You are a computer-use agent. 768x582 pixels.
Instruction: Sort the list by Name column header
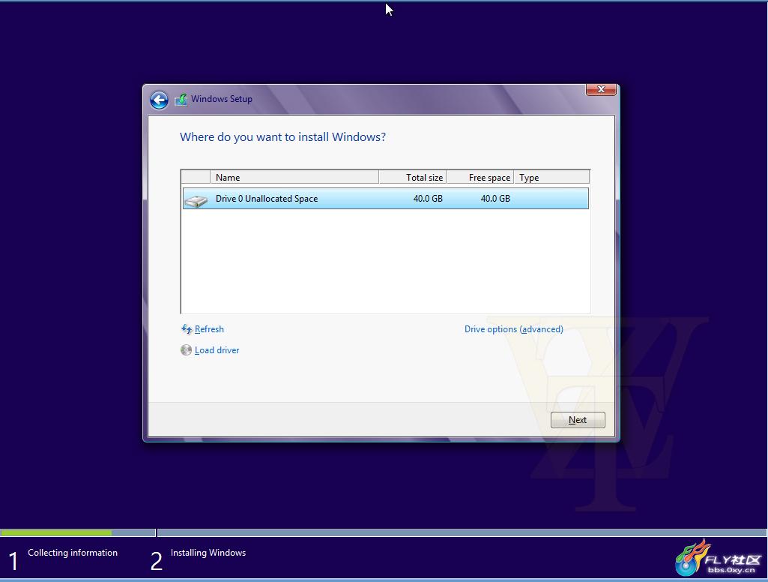294,177
